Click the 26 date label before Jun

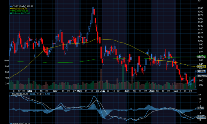(97, 91)
